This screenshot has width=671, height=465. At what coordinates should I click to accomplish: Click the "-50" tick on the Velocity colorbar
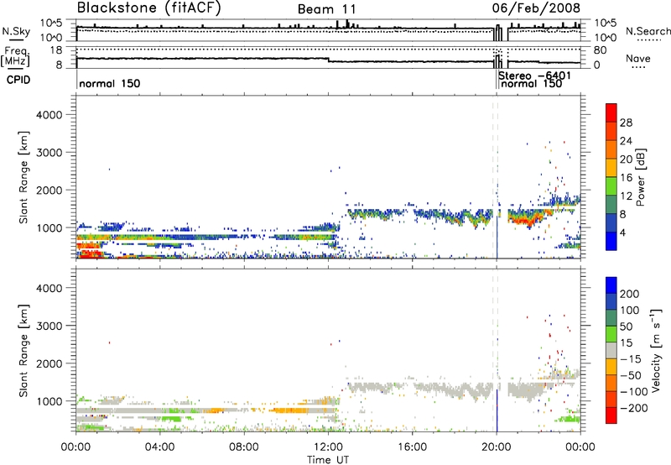pyautogui.click(x=631, y=375)
